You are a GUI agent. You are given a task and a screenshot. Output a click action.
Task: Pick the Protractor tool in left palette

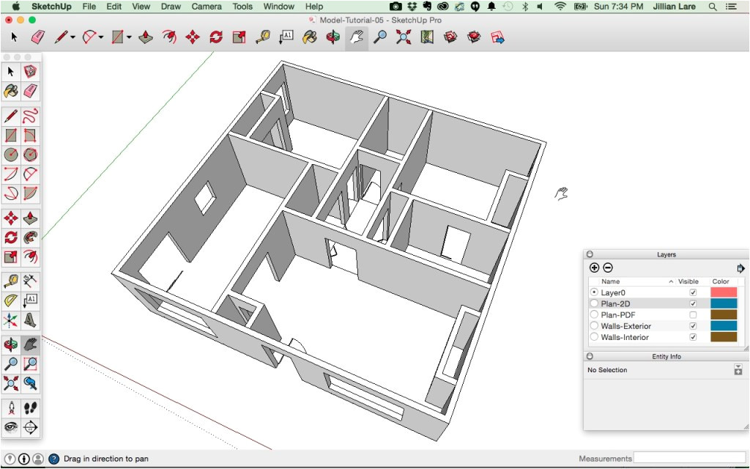point(11,300)
